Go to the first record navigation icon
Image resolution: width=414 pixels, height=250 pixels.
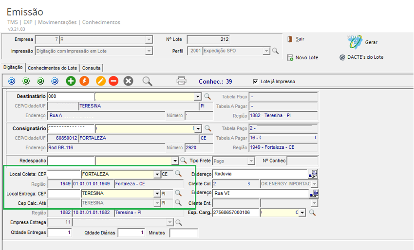(12, 81)
